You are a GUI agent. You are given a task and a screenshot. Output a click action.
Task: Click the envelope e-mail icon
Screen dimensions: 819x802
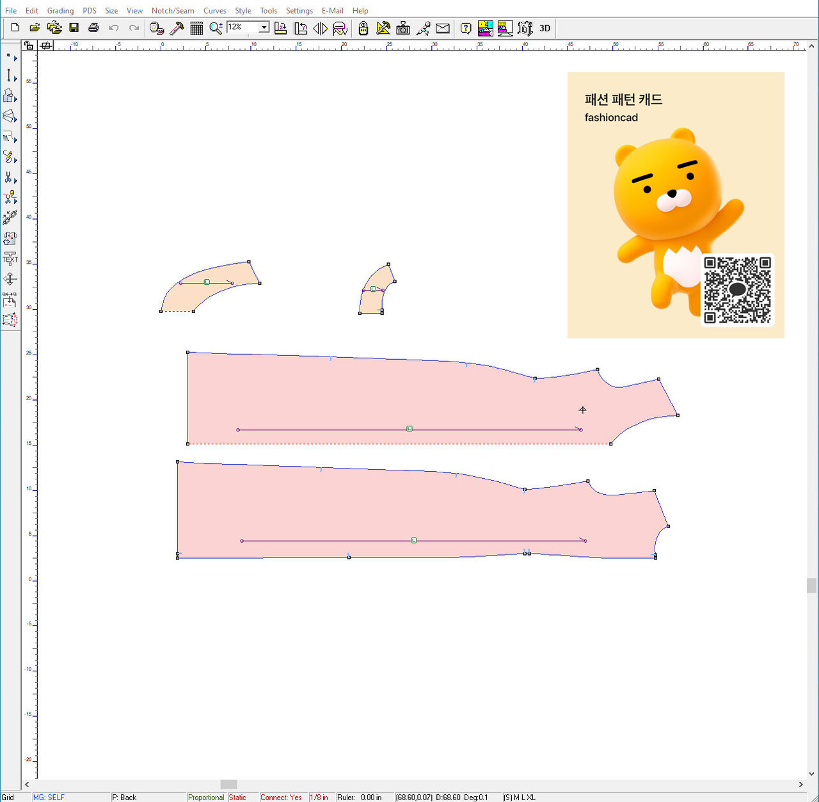pos(442,28)
